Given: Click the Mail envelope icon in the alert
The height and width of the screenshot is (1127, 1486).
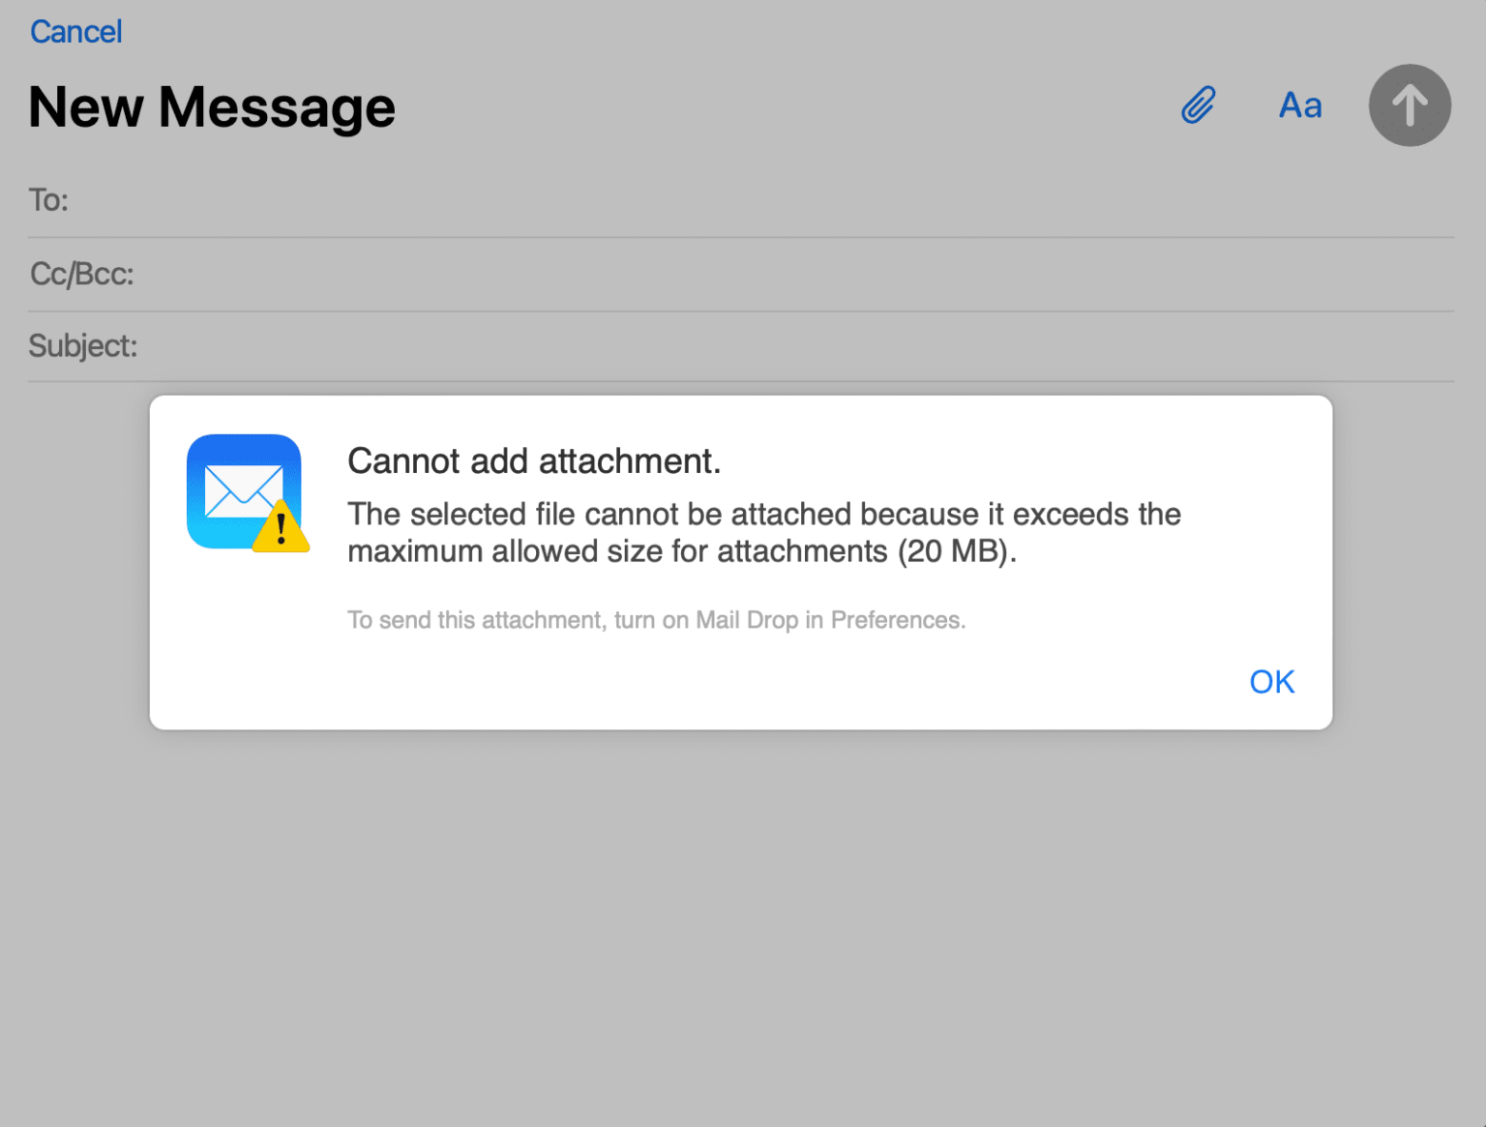Looking at the screenshot, I should [244, 491].
